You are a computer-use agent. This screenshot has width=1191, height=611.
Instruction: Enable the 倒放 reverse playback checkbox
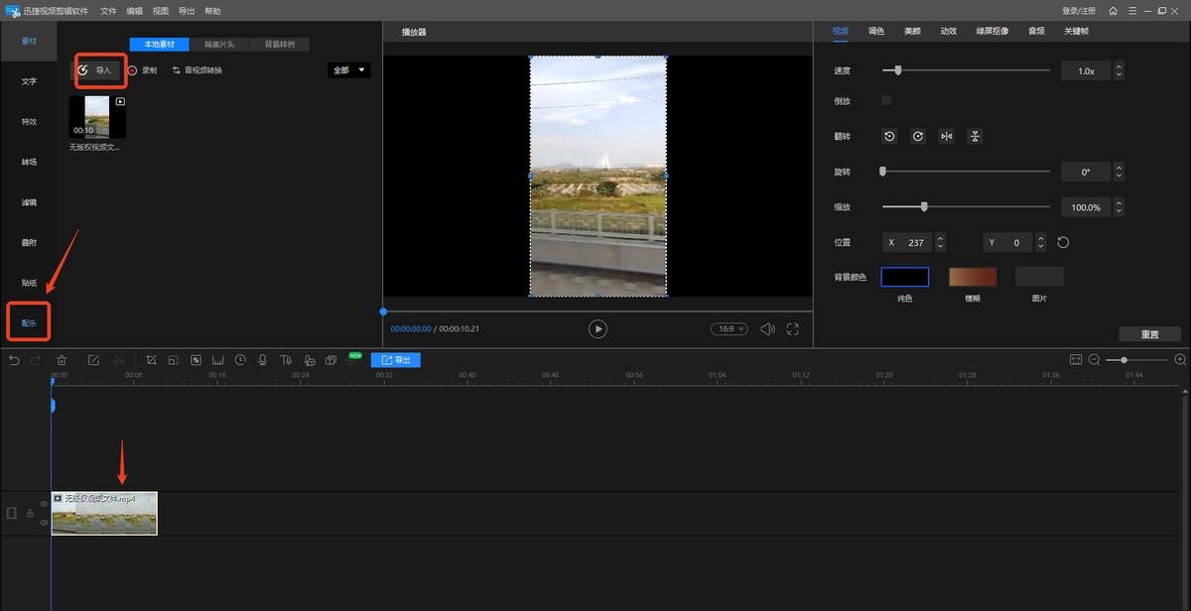(886, 101)
